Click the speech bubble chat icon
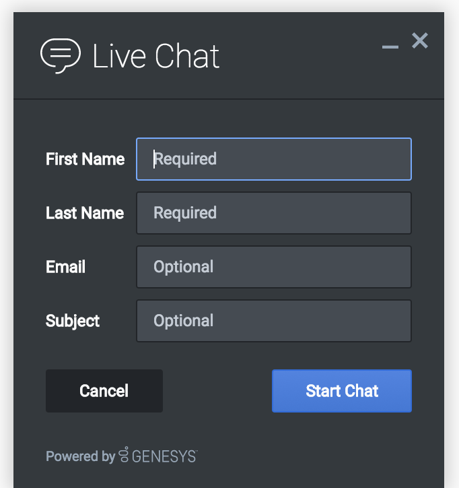 coord(60,55)
